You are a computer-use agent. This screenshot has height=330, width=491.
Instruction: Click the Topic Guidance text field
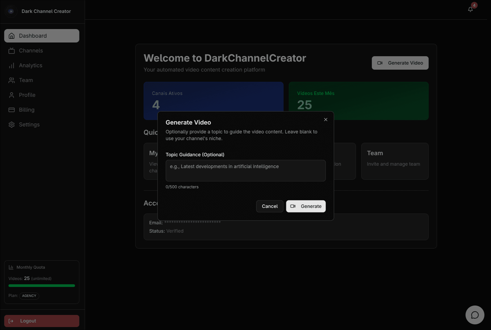245,171
